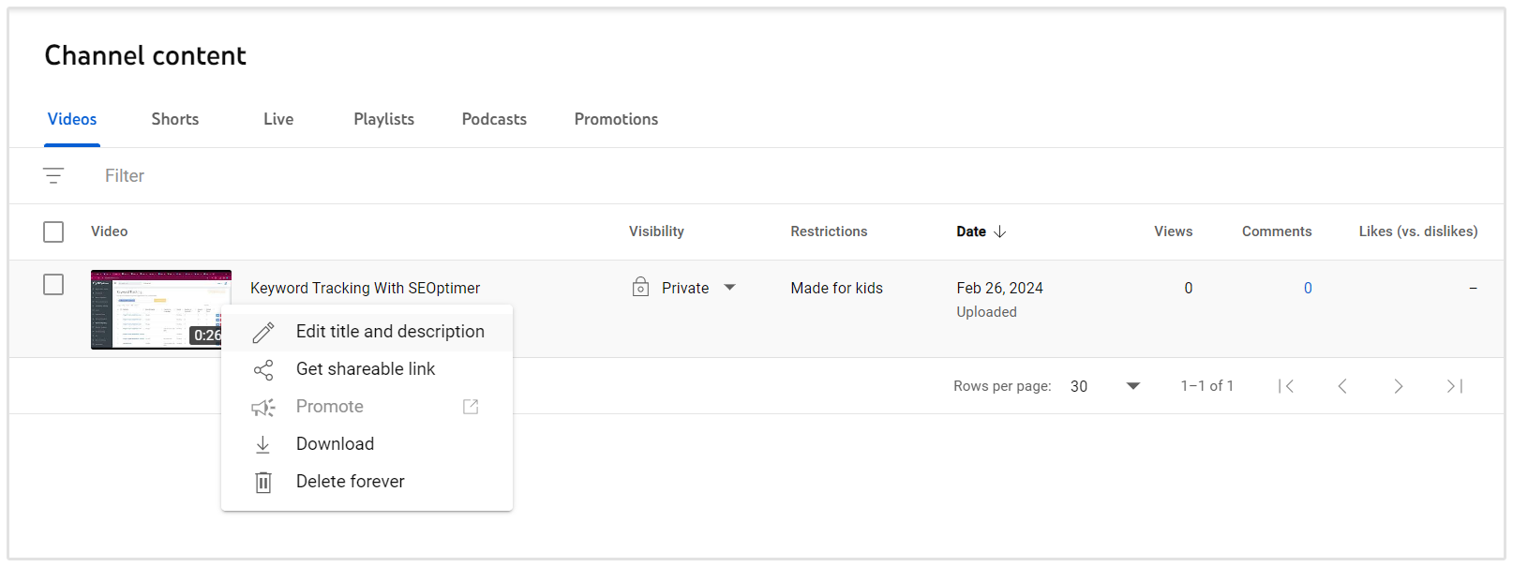Click the filter lines icon
The width and height of the screenshot is (1513, 567).
pos(53,175)
